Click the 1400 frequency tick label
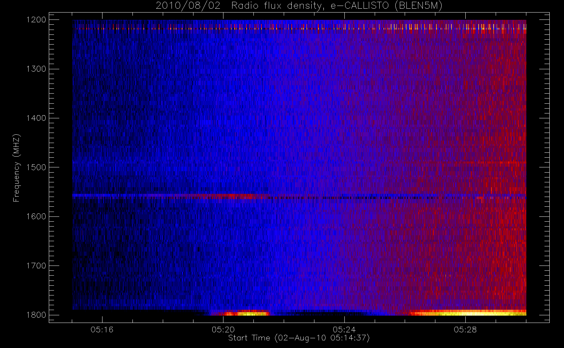This screenshot has width=564, height=348. point(36,118)
